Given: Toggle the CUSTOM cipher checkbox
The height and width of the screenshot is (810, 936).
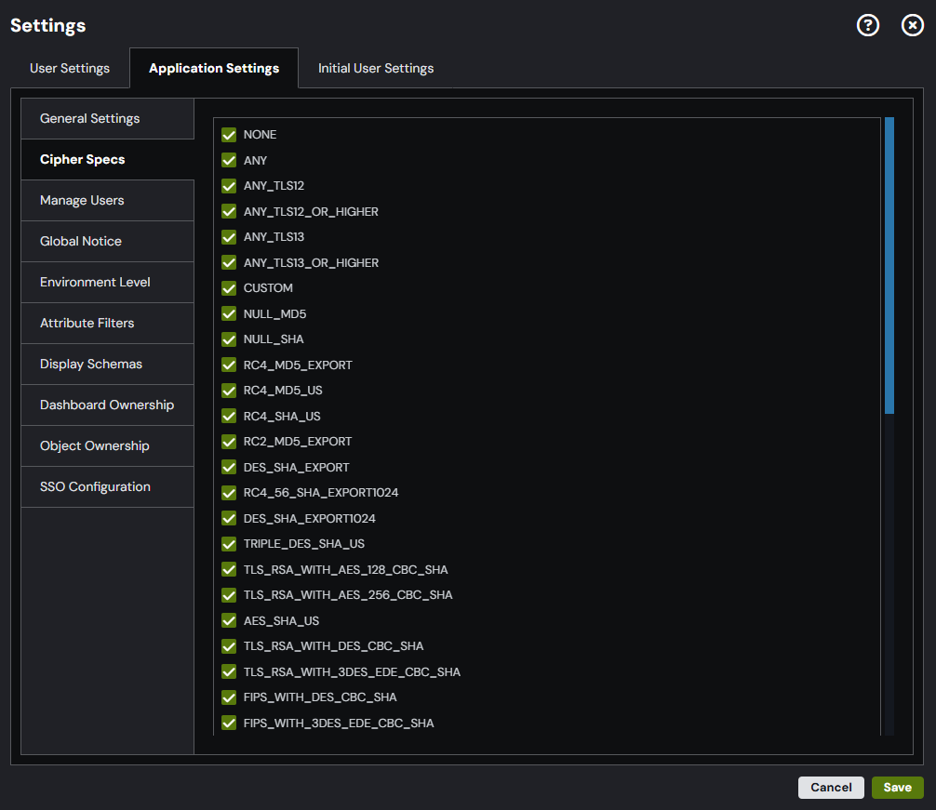Looking at the screenshot, I should pos(229,288).
